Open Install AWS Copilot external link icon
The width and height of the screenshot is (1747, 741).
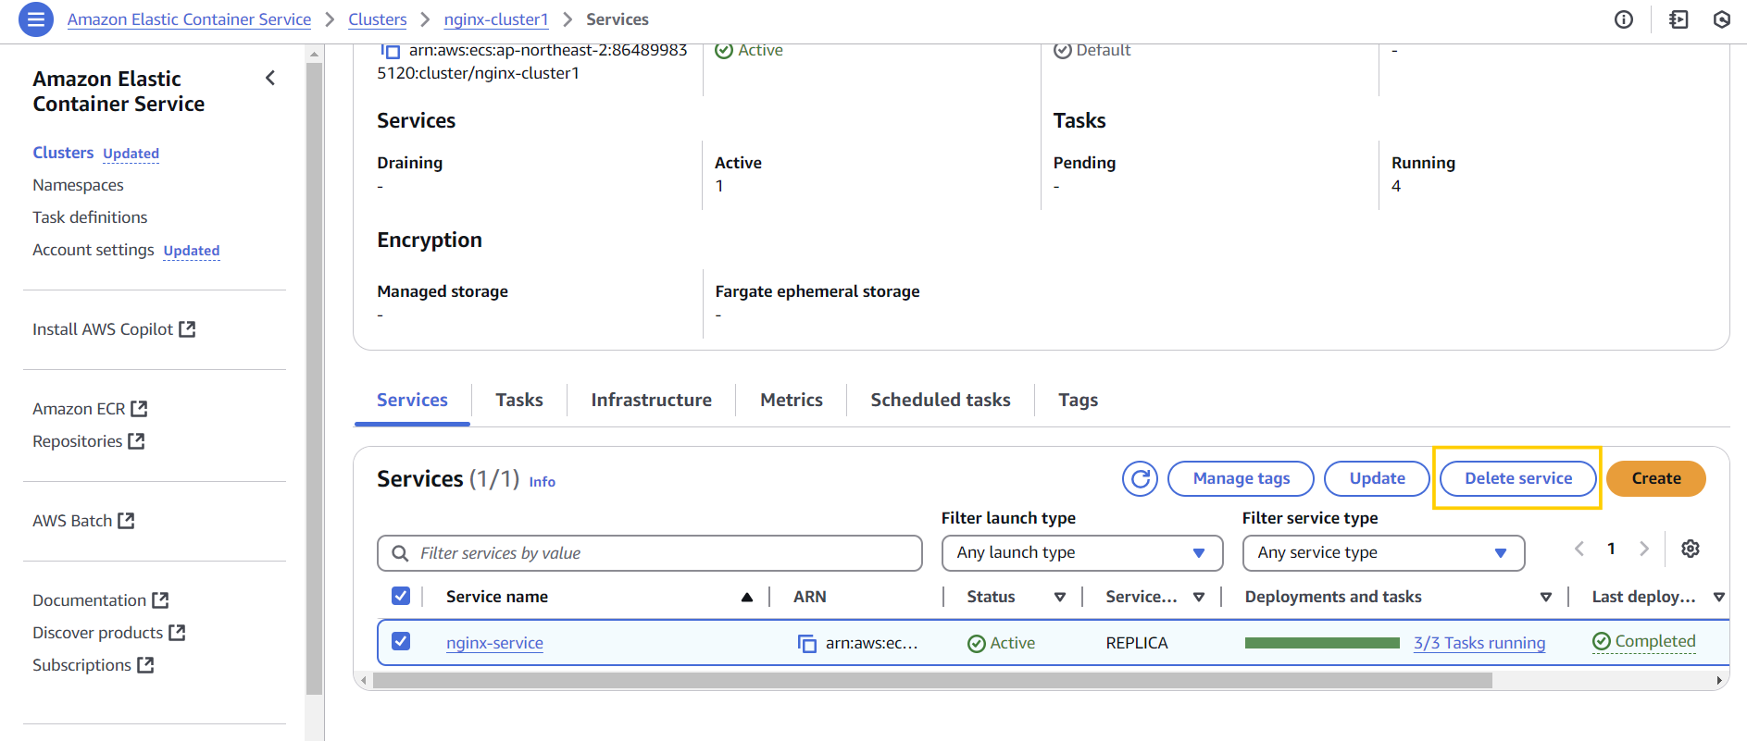[187, 329]
